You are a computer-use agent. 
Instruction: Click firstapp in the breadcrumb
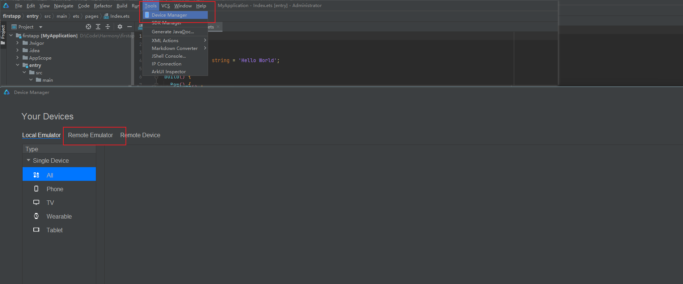coord(12,16)
